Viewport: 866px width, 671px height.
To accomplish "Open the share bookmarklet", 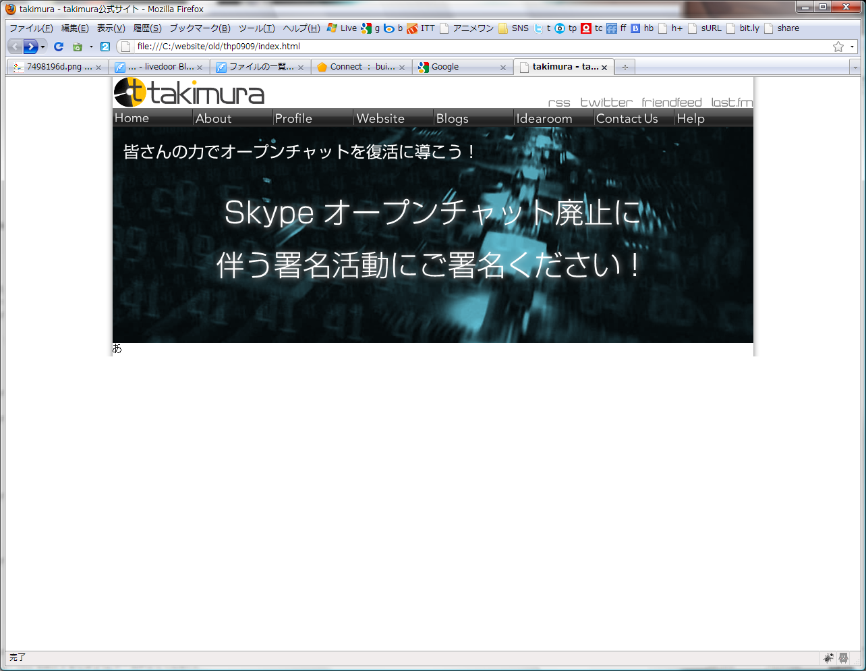I will pos(782,28).
